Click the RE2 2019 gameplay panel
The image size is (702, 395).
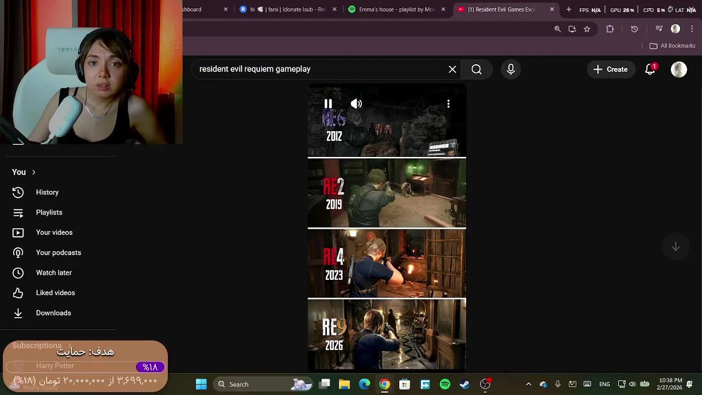coord(387,193)
